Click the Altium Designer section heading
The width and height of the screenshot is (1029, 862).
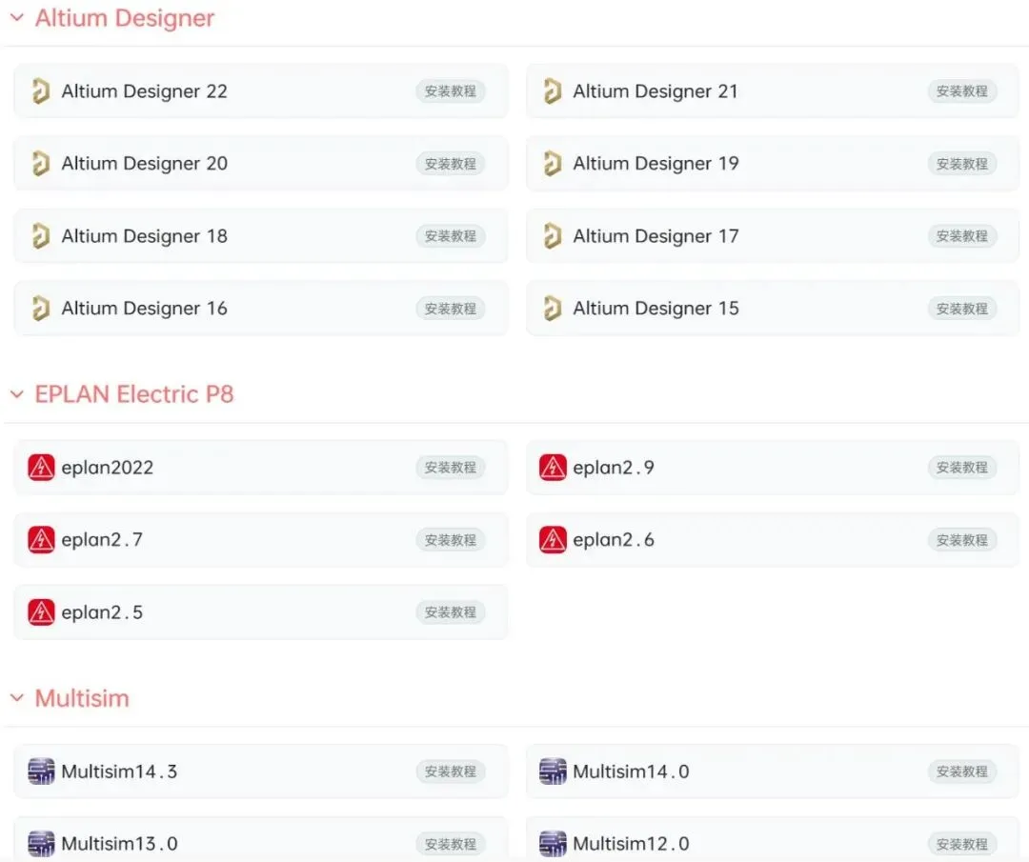[x=125, y=18]
